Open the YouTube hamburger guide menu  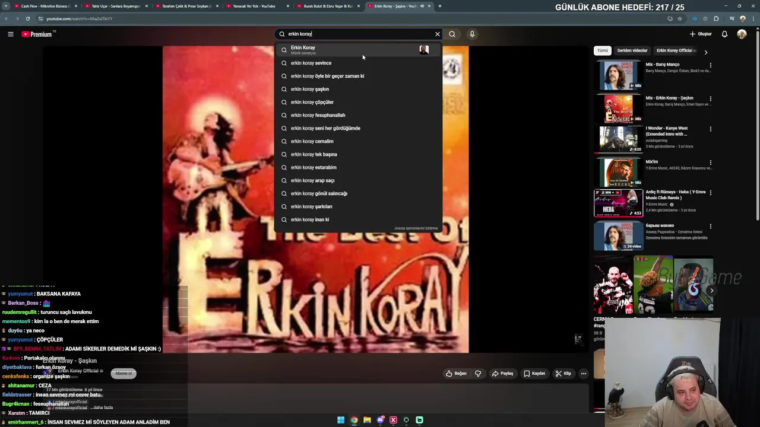tap(10, 34)
